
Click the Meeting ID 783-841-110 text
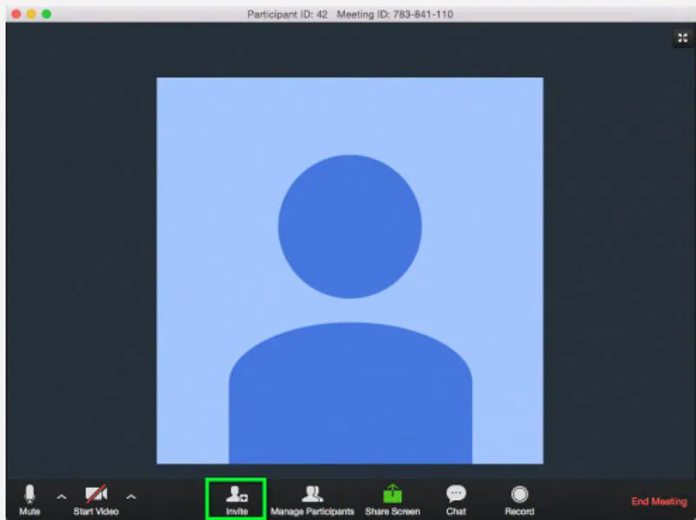tap(395, 14)
